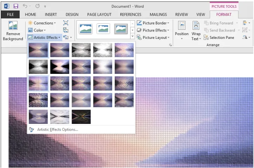Screen dimensions: 254x168
Task: Click Send Backward
Action: point(220,30)
